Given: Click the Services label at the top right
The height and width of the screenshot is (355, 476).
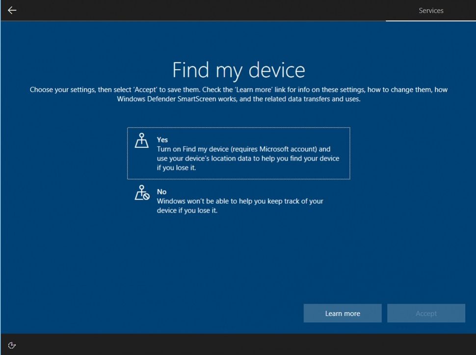Looking at the screenshot, I should click(431, 10).
